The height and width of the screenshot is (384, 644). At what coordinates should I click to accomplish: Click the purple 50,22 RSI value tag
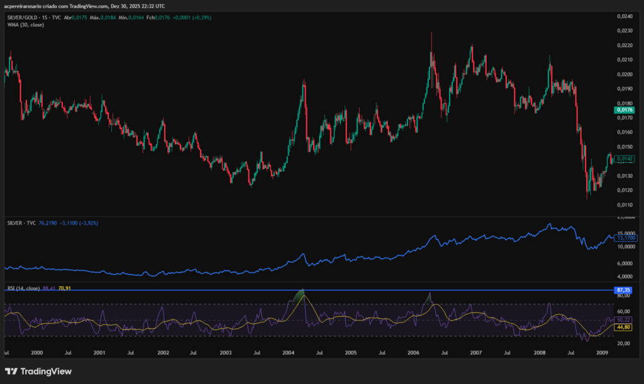(x=623, y=320)
